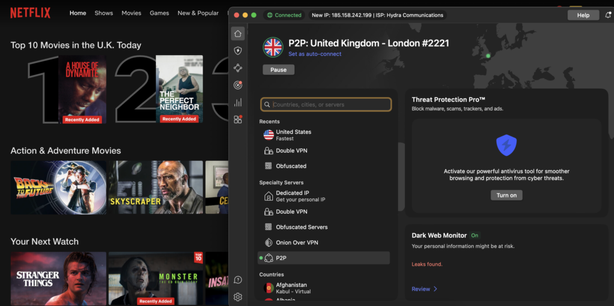Open Skyscraper thumbnail in Netflix
Image resolution: width=614 pixels, height=306 pixels.
coord(156,187)
